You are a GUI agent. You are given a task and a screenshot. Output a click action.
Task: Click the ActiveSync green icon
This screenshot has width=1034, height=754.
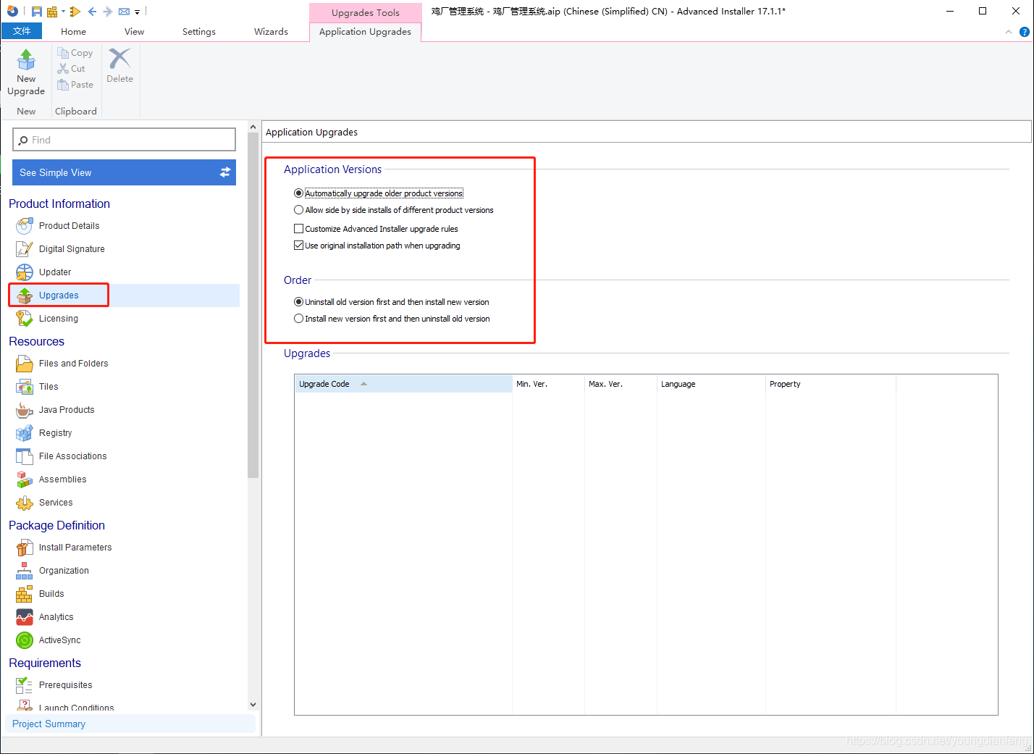(25, 640)
